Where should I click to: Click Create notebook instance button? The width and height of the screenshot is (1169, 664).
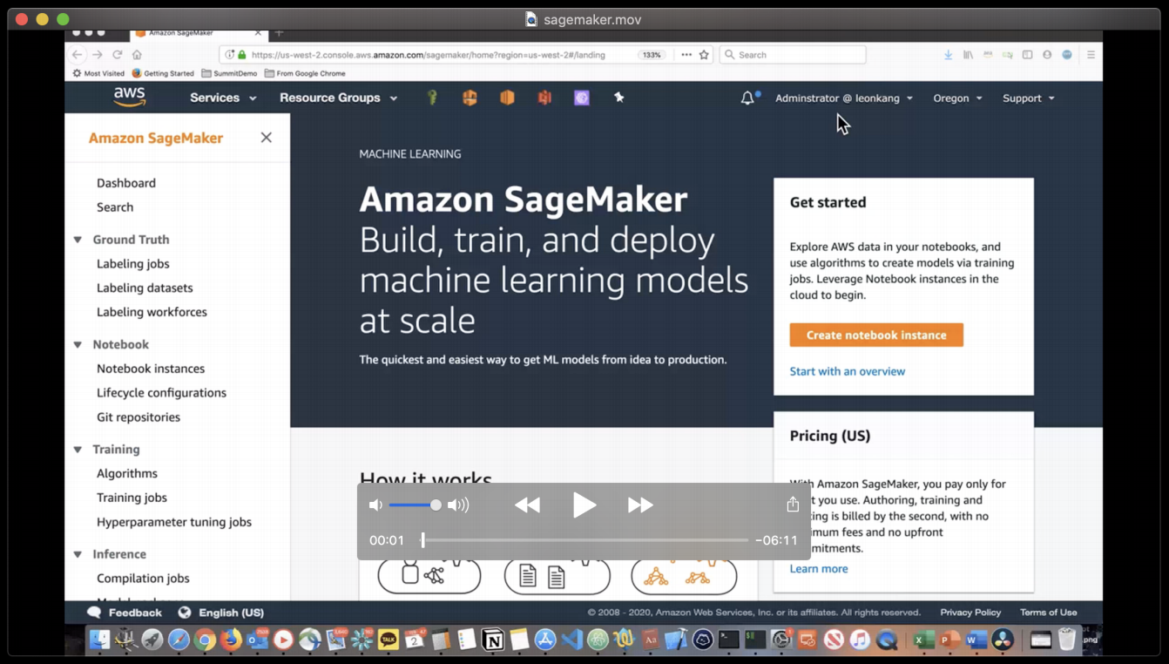(x=876, y=335)
